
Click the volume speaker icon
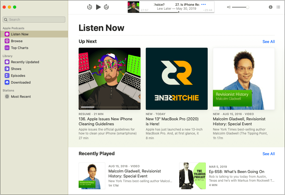pos(229,7)
